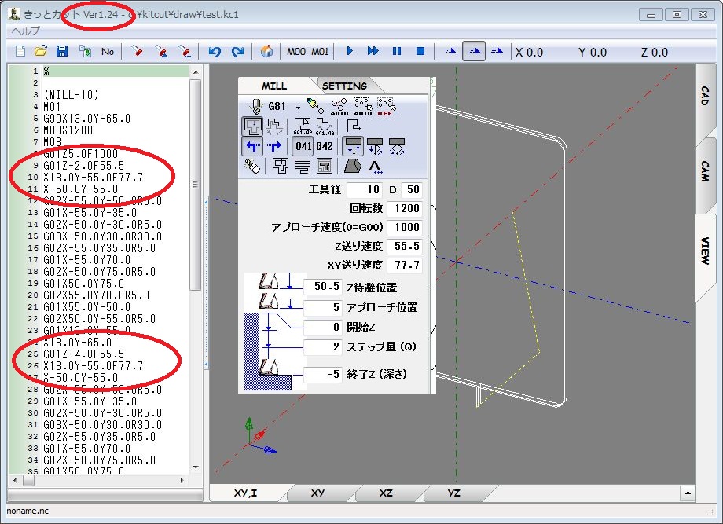Select the medium simulation speed icon
This screenshot has height=524, width=723.
[474, 51]
